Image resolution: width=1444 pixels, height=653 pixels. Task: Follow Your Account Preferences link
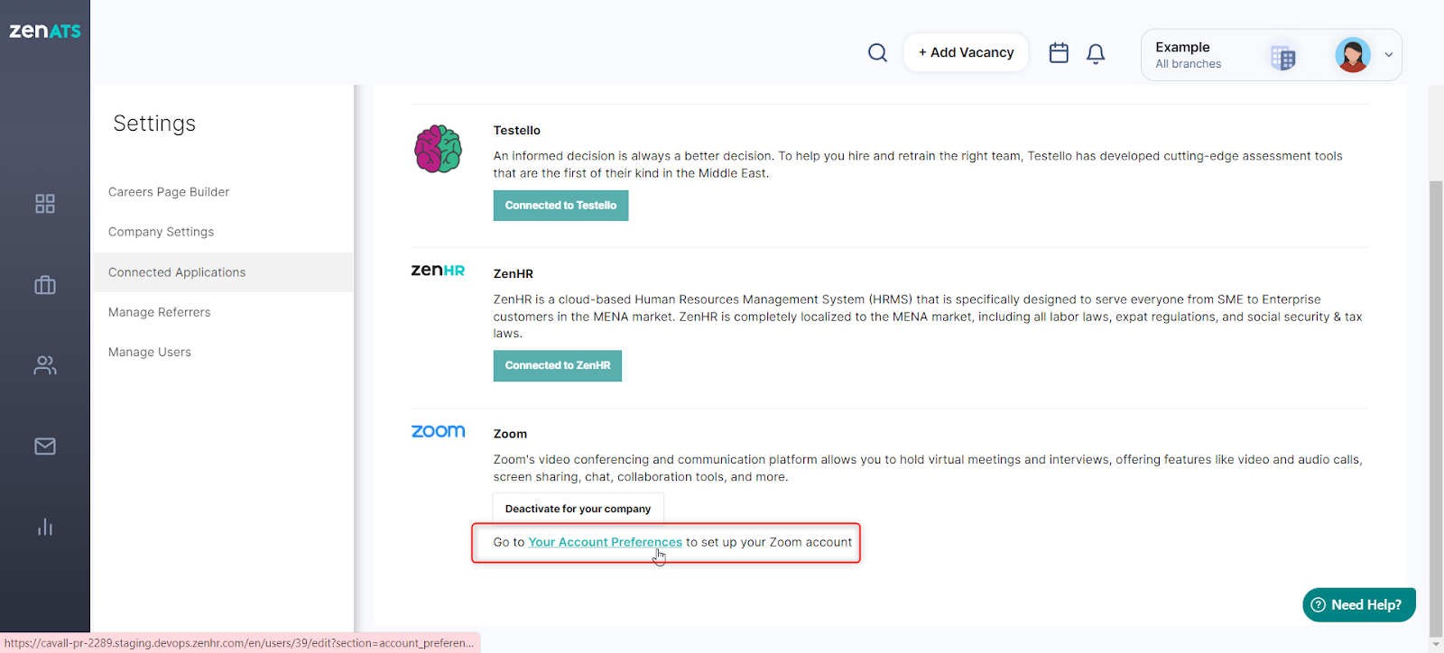(x=605, y=542)
